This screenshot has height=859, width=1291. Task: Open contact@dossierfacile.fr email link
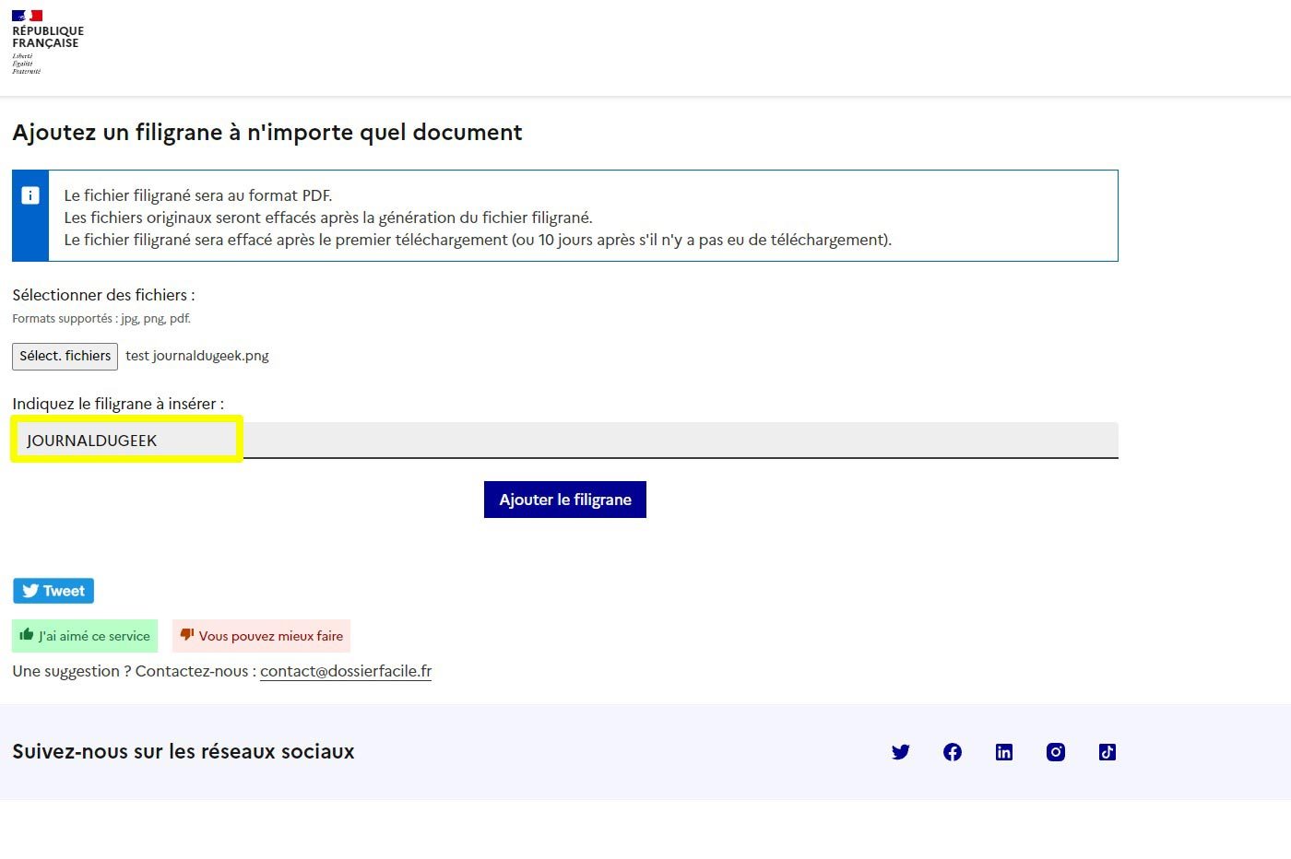pos(346,671)
